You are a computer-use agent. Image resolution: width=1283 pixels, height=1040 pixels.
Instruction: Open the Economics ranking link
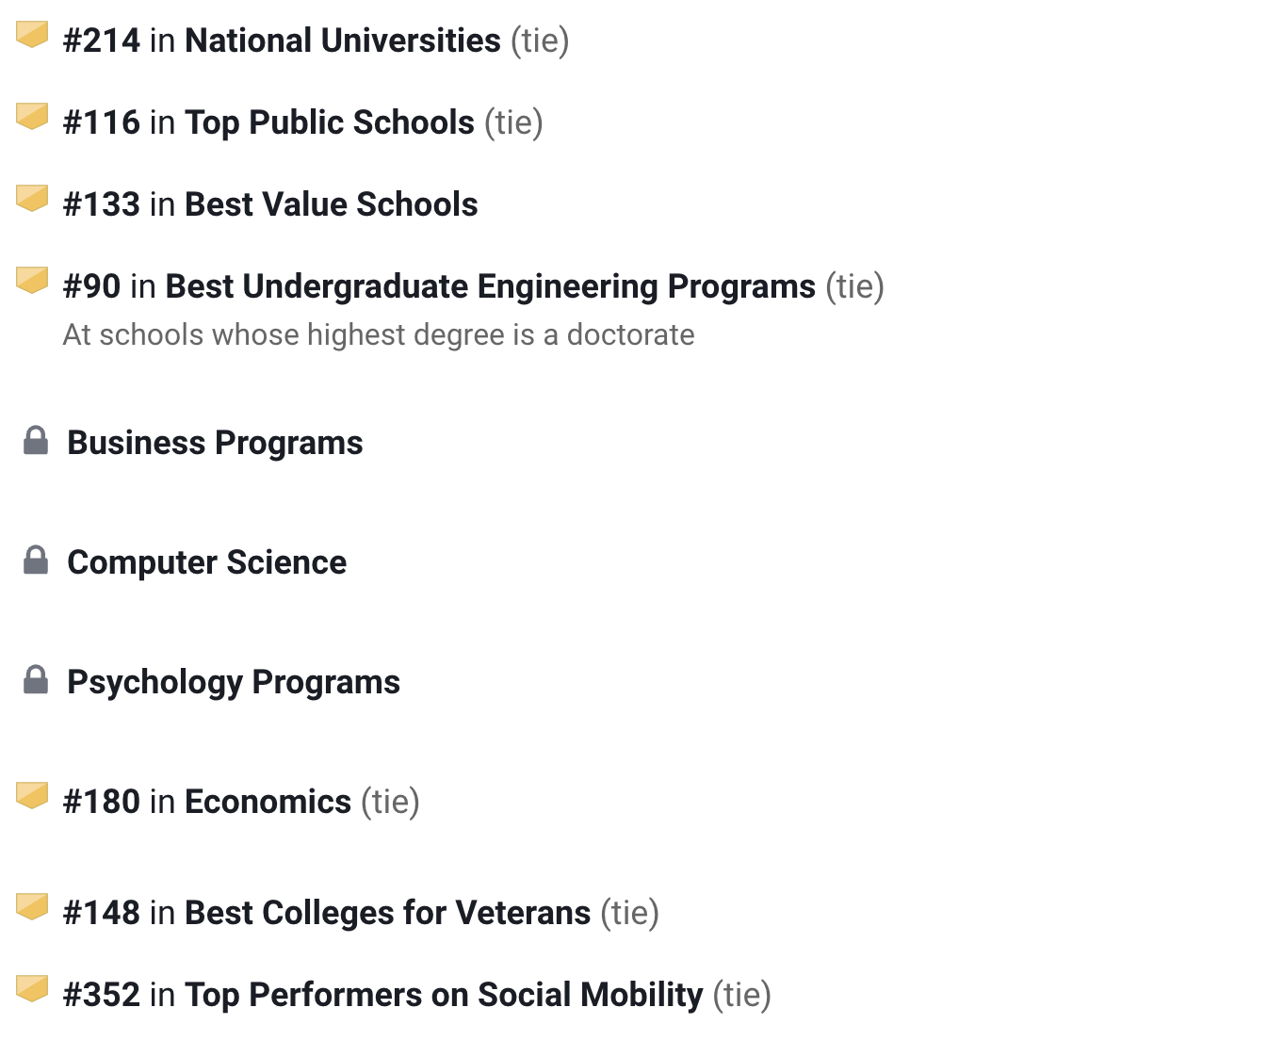point(268,802)
